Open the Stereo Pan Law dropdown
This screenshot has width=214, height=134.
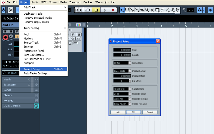[130, 104]
